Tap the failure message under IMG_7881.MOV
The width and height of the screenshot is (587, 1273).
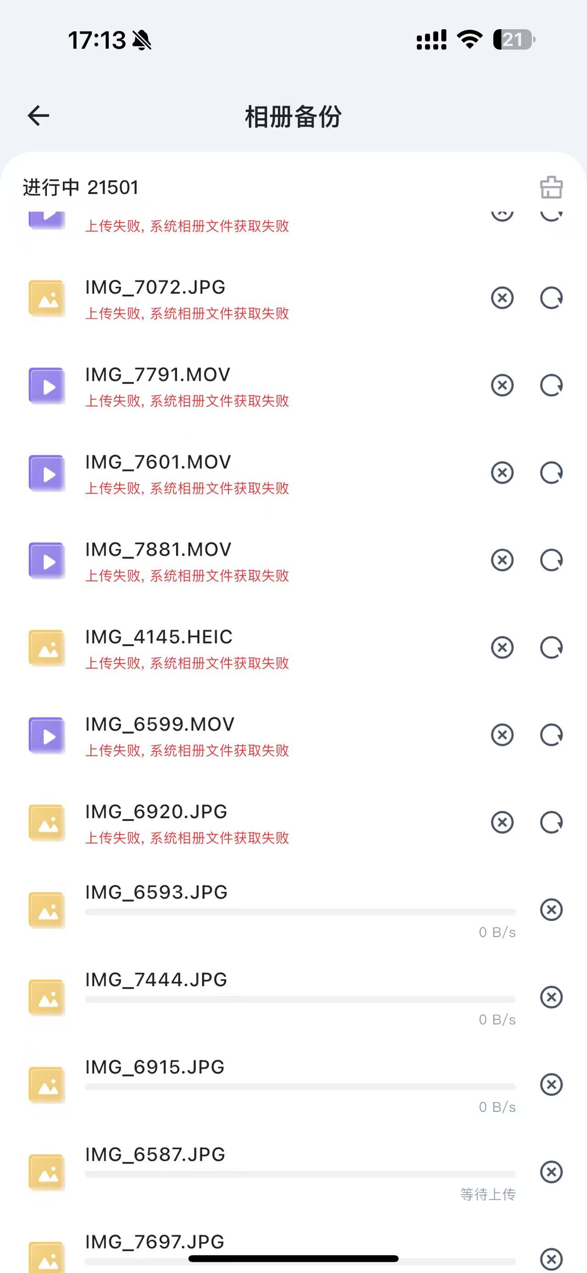(x=187, y=576)
